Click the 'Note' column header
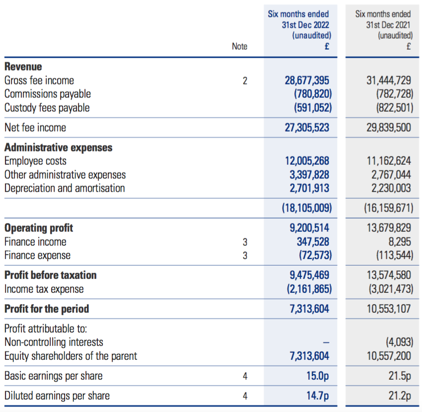The width and height of the screenshot is (422, 412). 239,46
